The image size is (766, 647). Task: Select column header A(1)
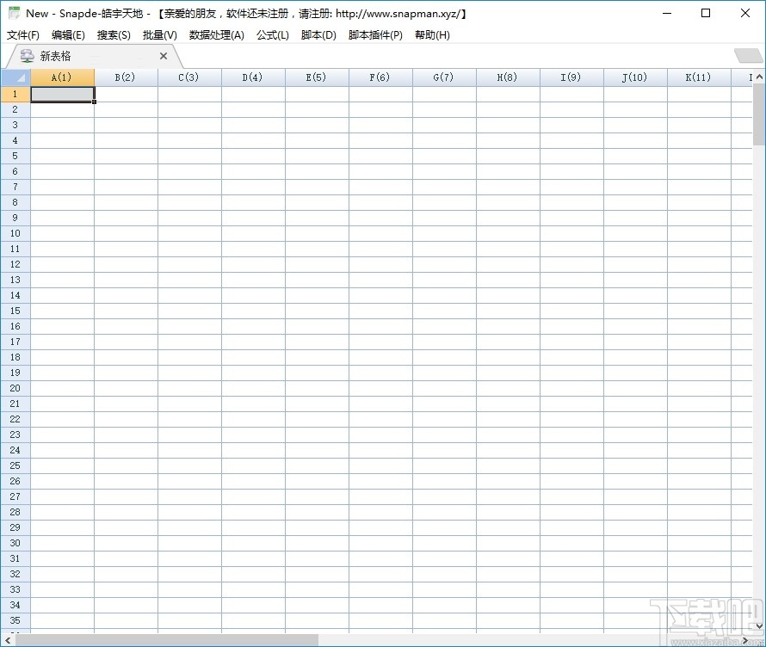[x=63, y=77]
